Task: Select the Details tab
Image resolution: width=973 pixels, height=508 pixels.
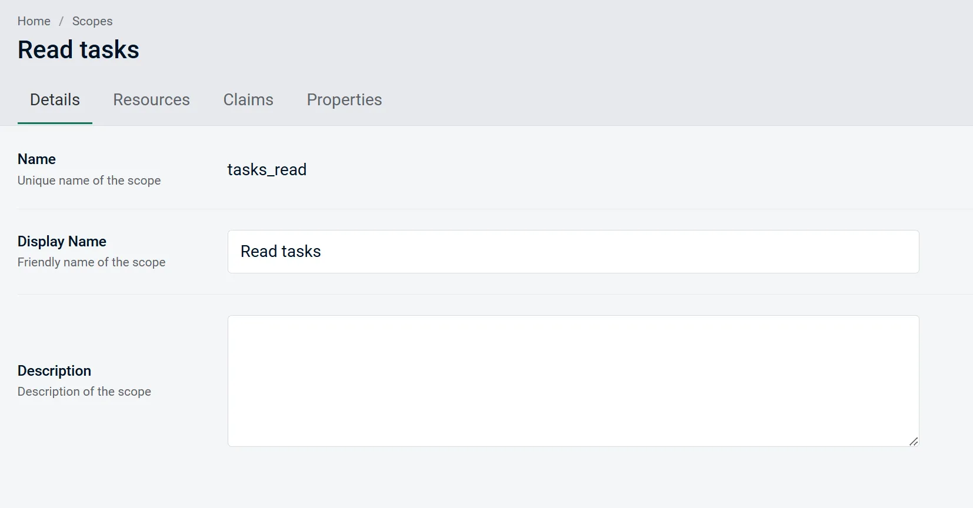Action: pos(55,100)
